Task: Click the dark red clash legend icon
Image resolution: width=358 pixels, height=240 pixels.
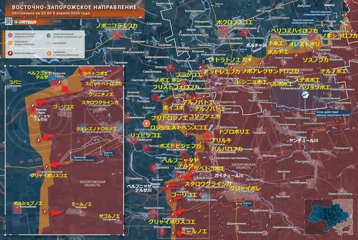Action: tap(10, 53)
